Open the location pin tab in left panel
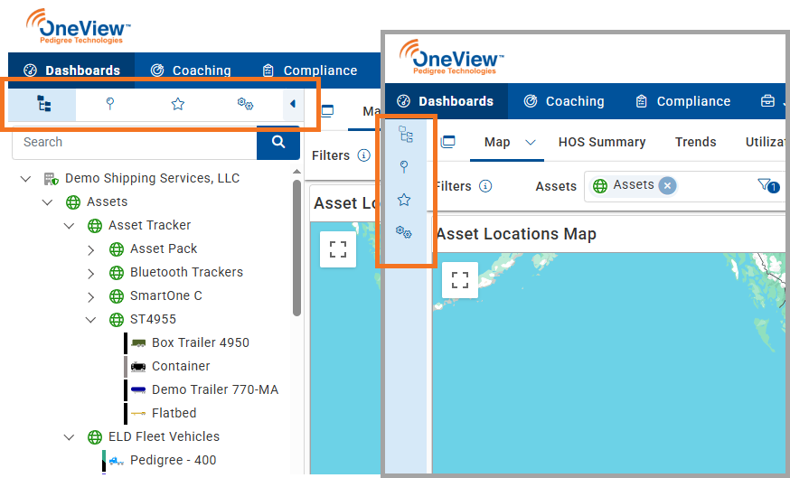The image size is (790, 478). pyautogui.click(x=110, y=104)
